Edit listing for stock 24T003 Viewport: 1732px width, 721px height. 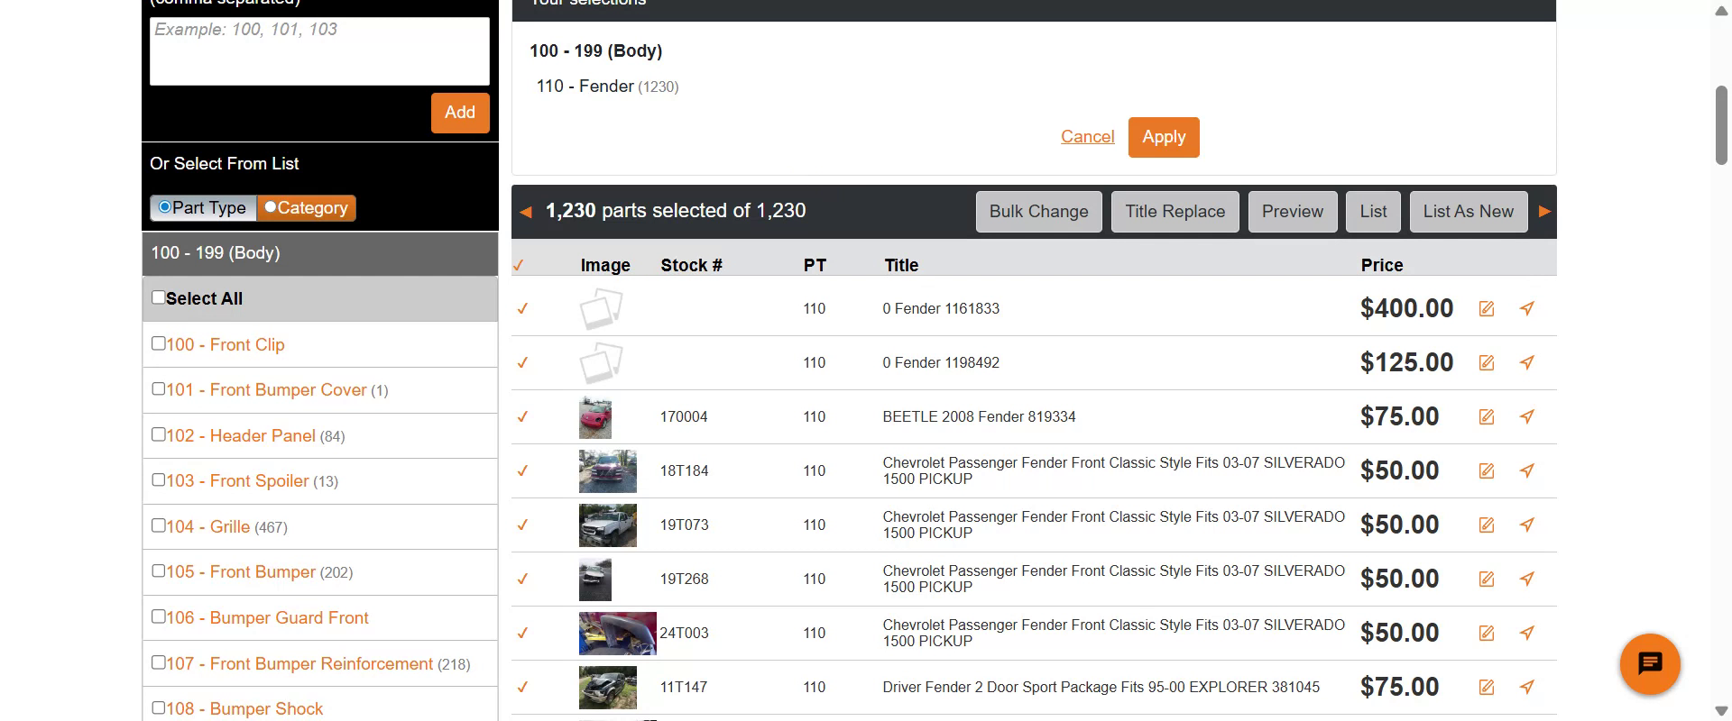[x=1487, y=634]
